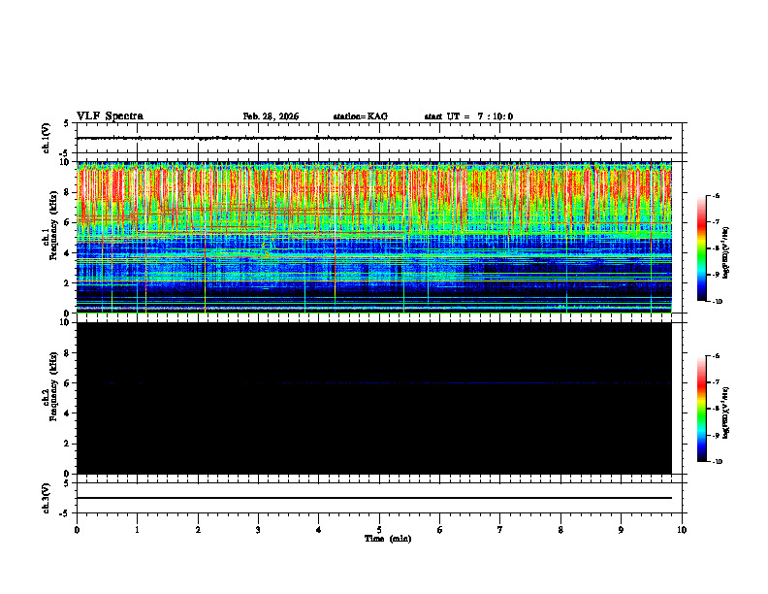Click the black ch.2 spectrogram plot area
This screenshot has width=768, height=594.
[x=374, y=398]
